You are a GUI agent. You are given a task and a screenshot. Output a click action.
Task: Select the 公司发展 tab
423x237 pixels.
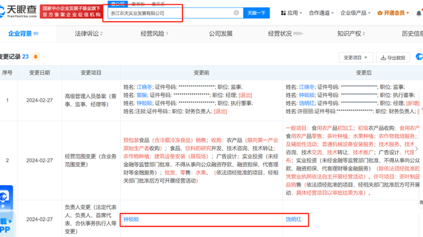click(x=221, y=34)
